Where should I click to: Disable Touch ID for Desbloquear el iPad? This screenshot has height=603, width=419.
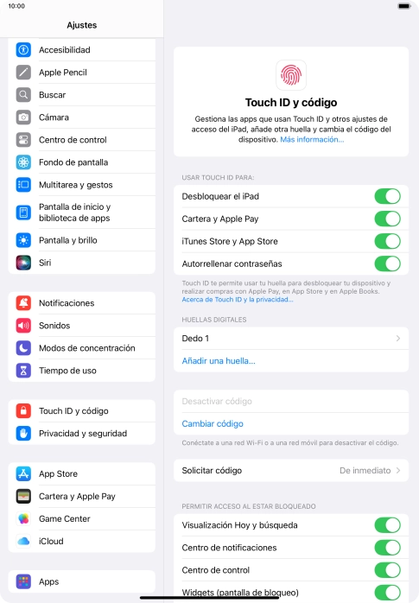tap(388, 196)
